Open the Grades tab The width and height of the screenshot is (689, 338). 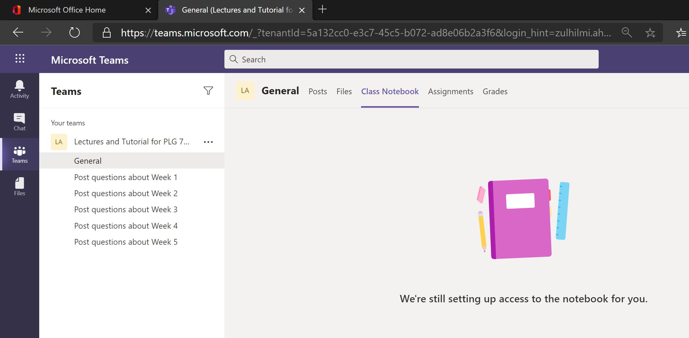tap(495, 91)
